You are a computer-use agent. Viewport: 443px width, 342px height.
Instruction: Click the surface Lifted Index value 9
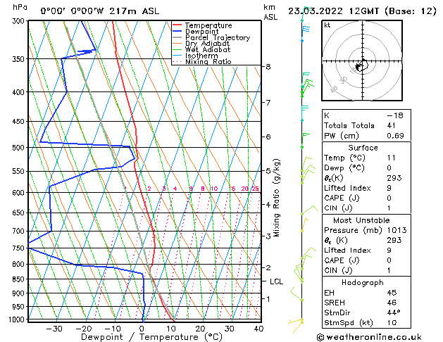(389, 188)
